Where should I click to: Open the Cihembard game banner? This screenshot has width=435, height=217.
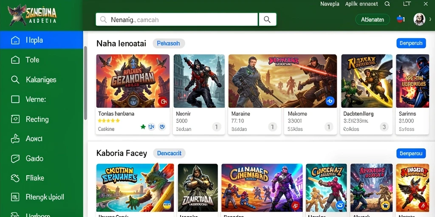262,188
